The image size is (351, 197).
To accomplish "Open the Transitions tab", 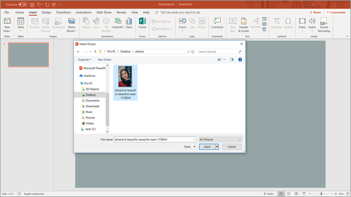I will coord(63,12).
